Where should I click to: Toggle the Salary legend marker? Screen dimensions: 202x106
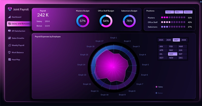[x=156, y=87]
